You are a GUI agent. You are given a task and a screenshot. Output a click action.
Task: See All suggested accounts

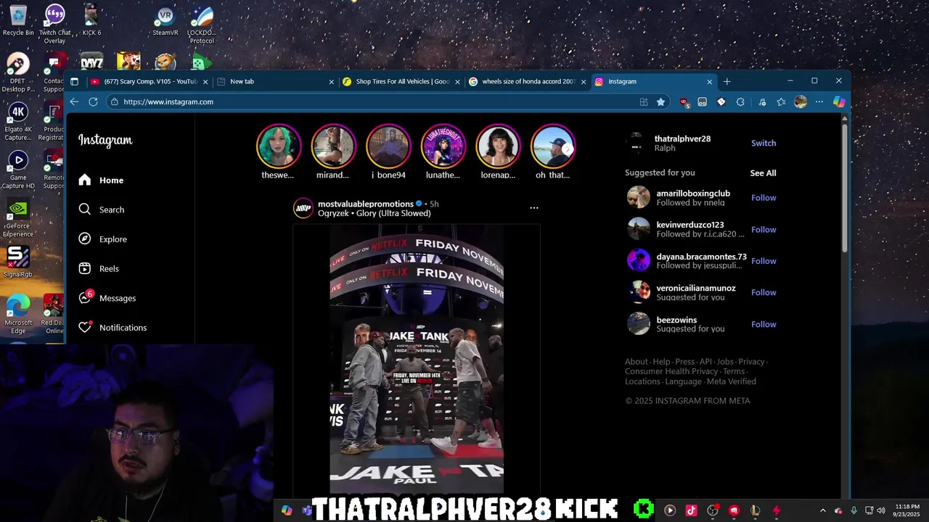pos(763,173)
